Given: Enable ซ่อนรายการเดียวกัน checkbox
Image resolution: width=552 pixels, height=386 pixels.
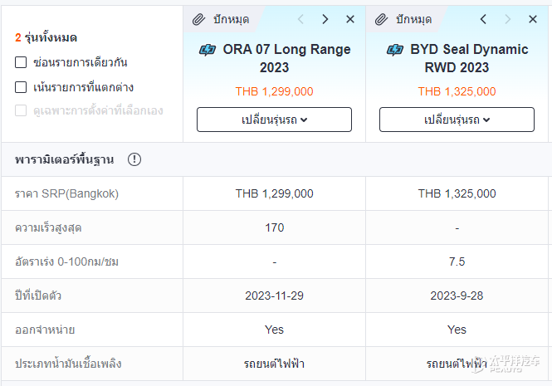Looking at the screenshot, I should tap(21, 62).
